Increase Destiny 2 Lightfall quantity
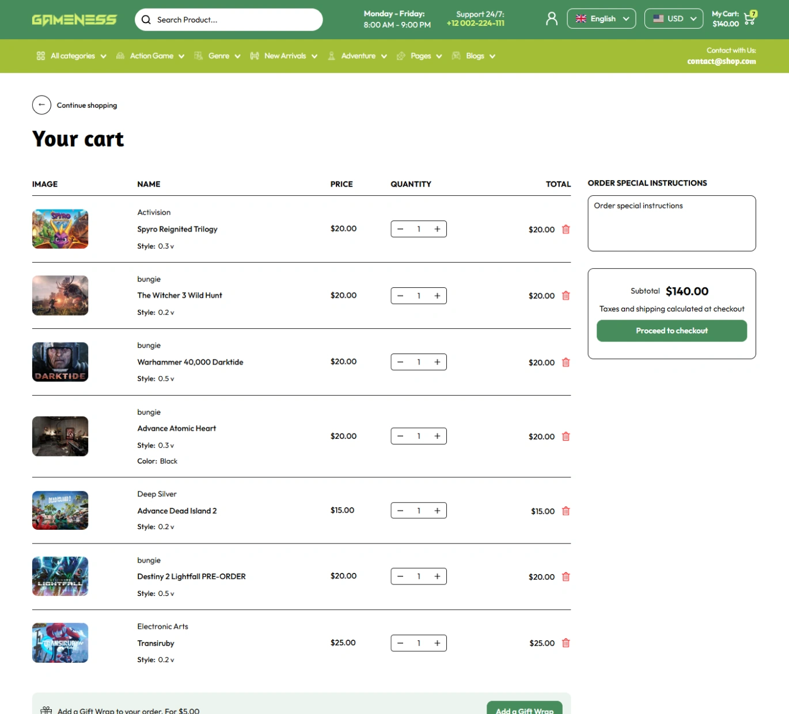Screen dimensions: 789x714 pyautogui.click(x=437, y=576)
